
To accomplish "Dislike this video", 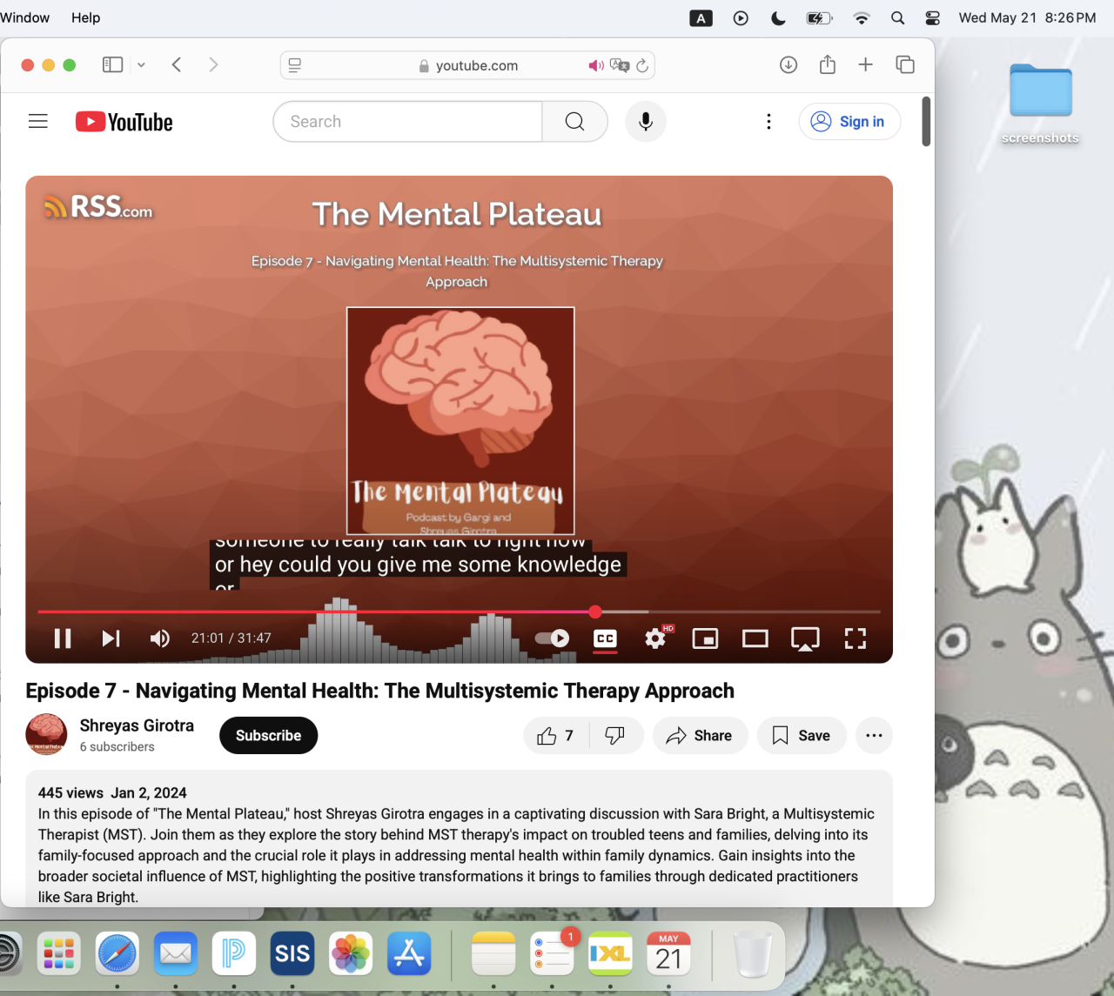I will pyautogui.click(x=615, y=736).
